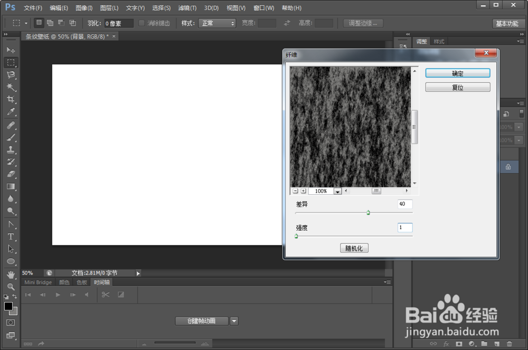Viewport: 528px width, 350px height.
Task: Click the foreground color swatch
Action: coord(8,306)
